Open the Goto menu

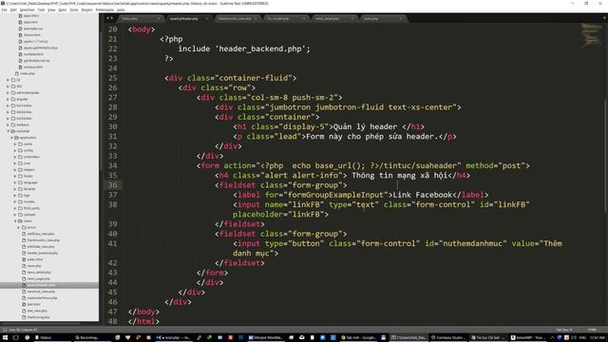click(63, 9)
